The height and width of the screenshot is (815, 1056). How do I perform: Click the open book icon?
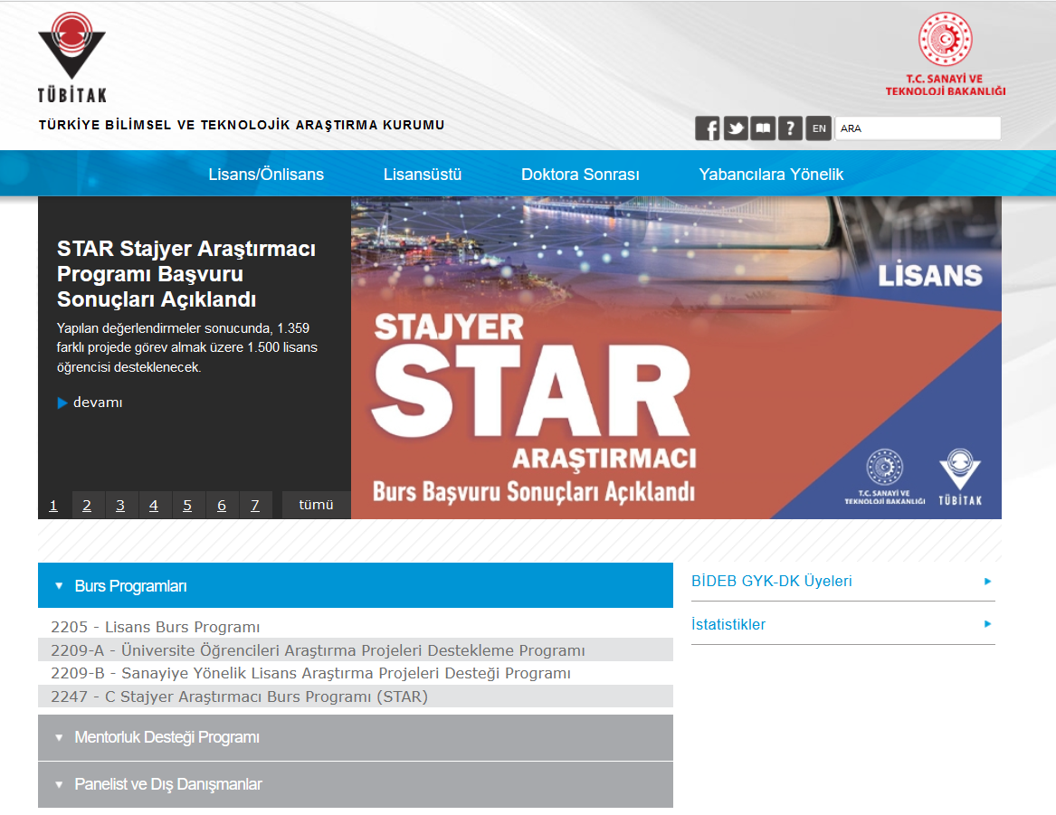tap(764, 128)
